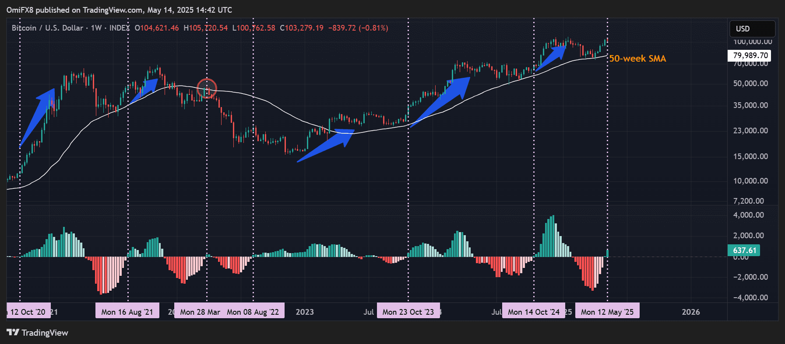Viewport: 785px width, 344px height.
Task: Select the red circle annotation on the SMA line
Action: coord(207,88)
